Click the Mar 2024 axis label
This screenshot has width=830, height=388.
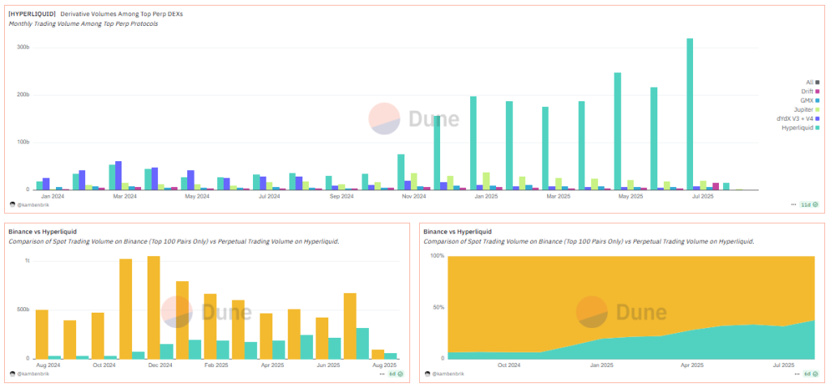coord(125,196)
